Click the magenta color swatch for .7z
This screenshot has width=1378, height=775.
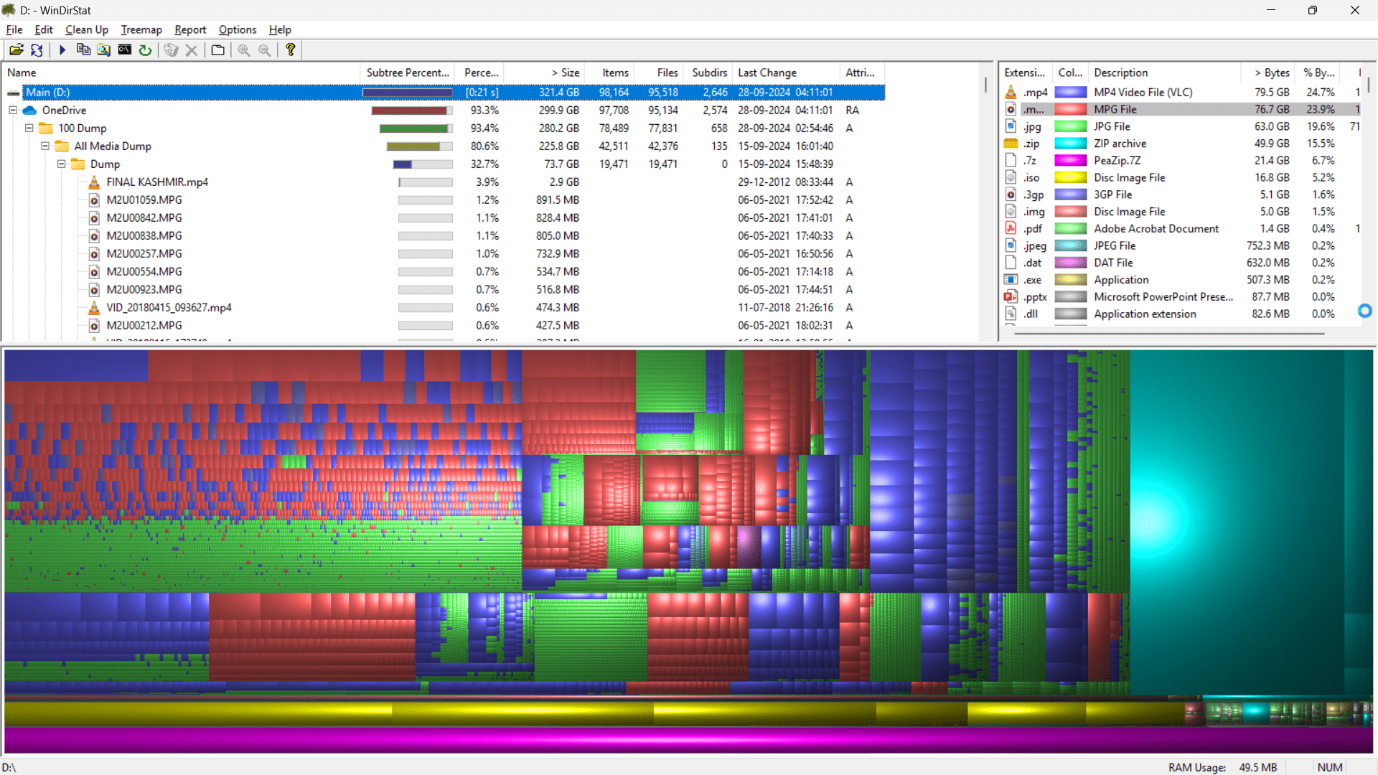[1070, 160]
